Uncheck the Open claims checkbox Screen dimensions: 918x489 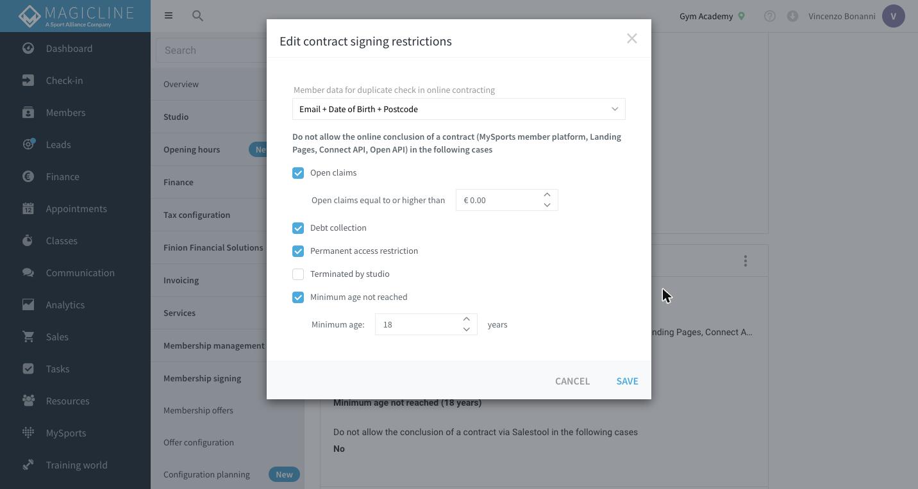coord(298,173)
